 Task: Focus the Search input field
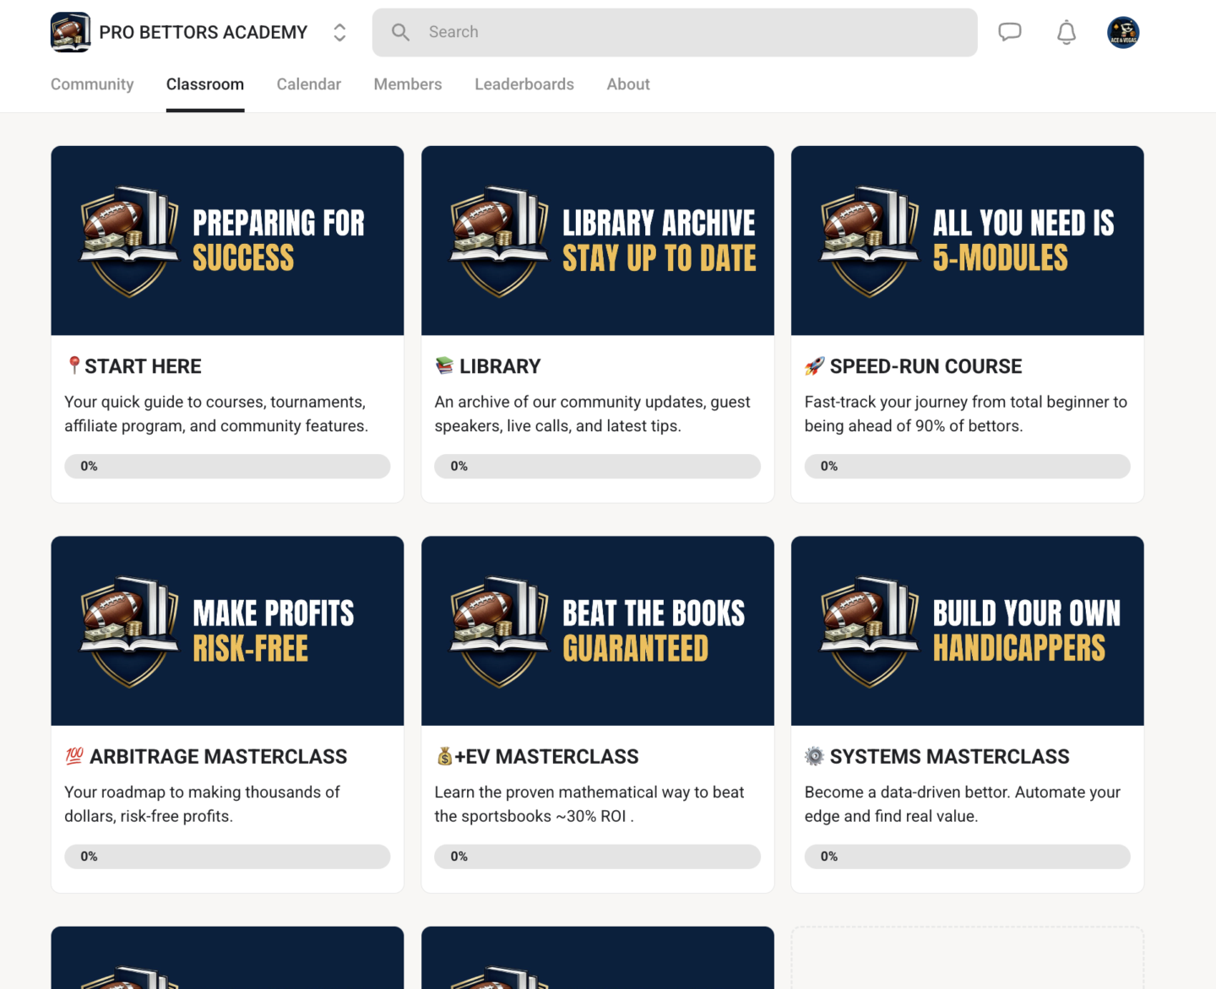(x=675, y=32)
